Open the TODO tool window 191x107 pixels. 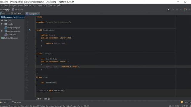(4, 102)
